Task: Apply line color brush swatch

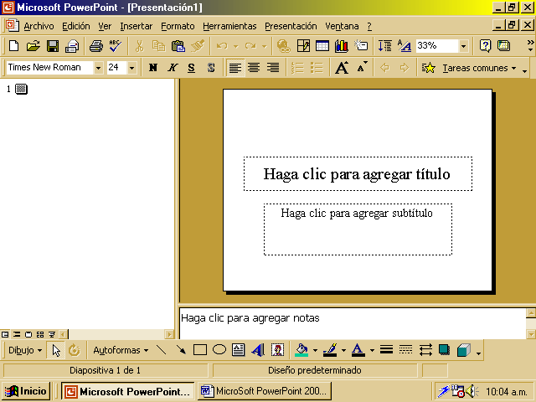Action: point(330,350)
